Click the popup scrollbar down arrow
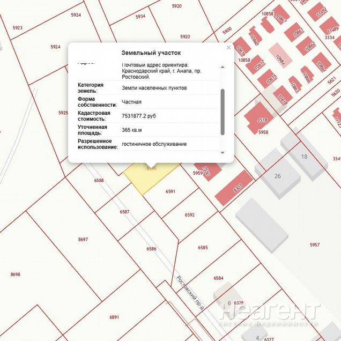Viewport: 341px width, 341px height. [x=223, y=153]
